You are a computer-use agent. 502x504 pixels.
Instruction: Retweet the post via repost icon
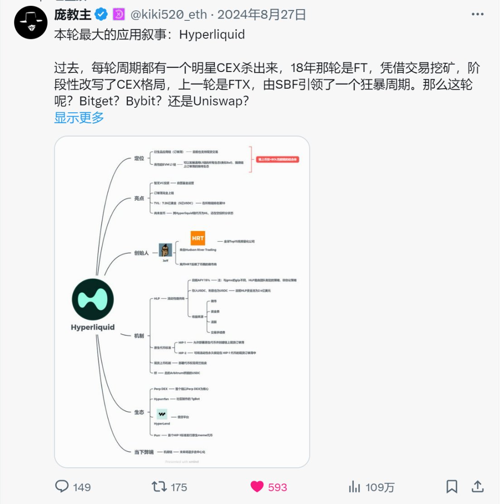159,487
